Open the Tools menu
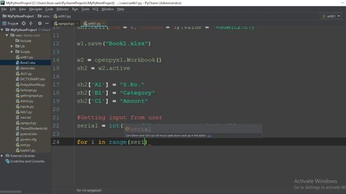Image resolution: width=346 pixels, height=194 pixels. click(85, 9)
